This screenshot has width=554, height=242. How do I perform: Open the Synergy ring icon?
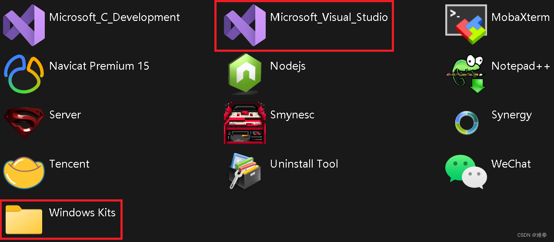click(466, 123)
